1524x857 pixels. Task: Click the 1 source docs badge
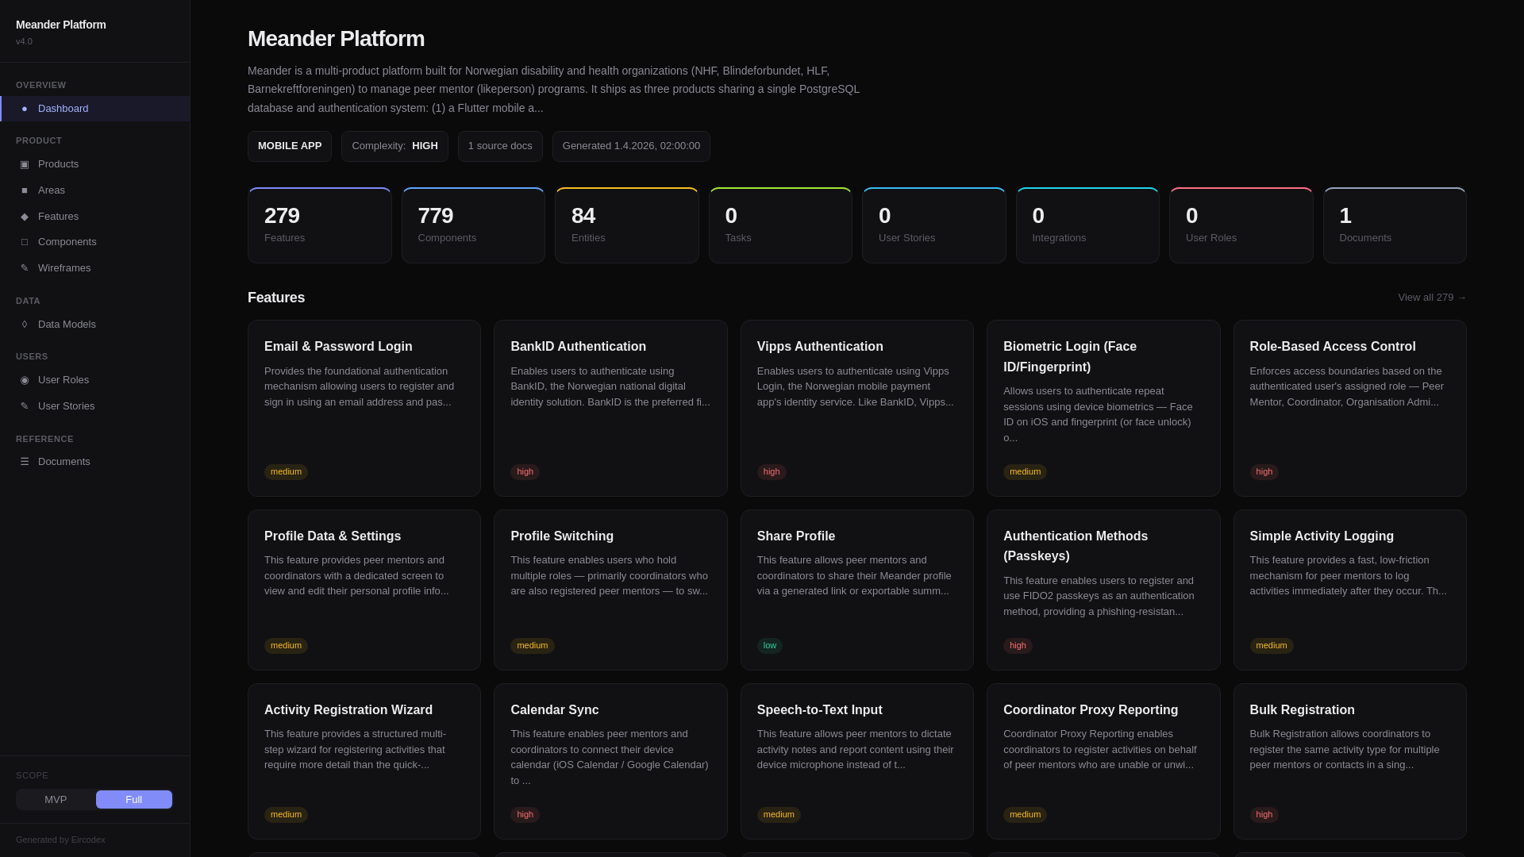tap(500, 146)
